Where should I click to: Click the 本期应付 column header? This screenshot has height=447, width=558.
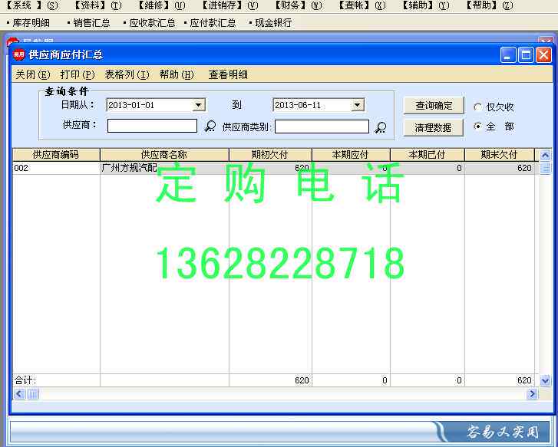[x=351, y=155]
